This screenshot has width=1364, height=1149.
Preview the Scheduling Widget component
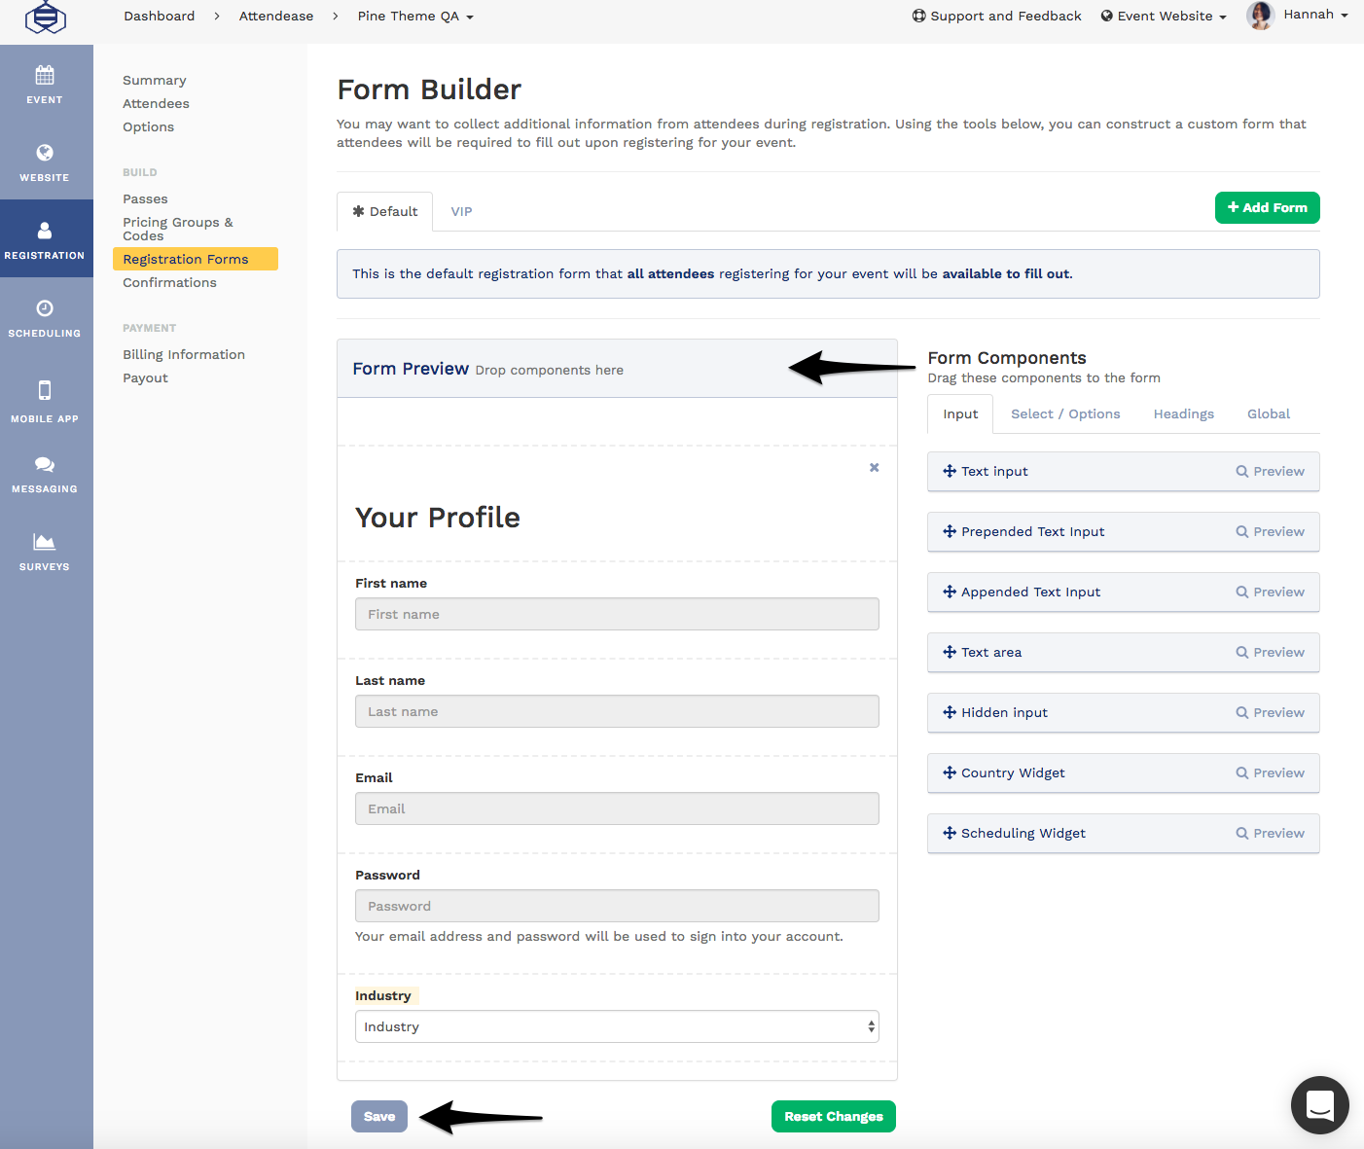[x=1271, y=833]
